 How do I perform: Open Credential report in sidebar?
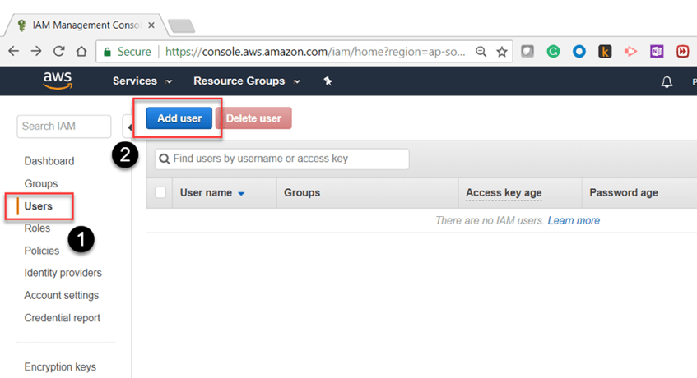63,318
